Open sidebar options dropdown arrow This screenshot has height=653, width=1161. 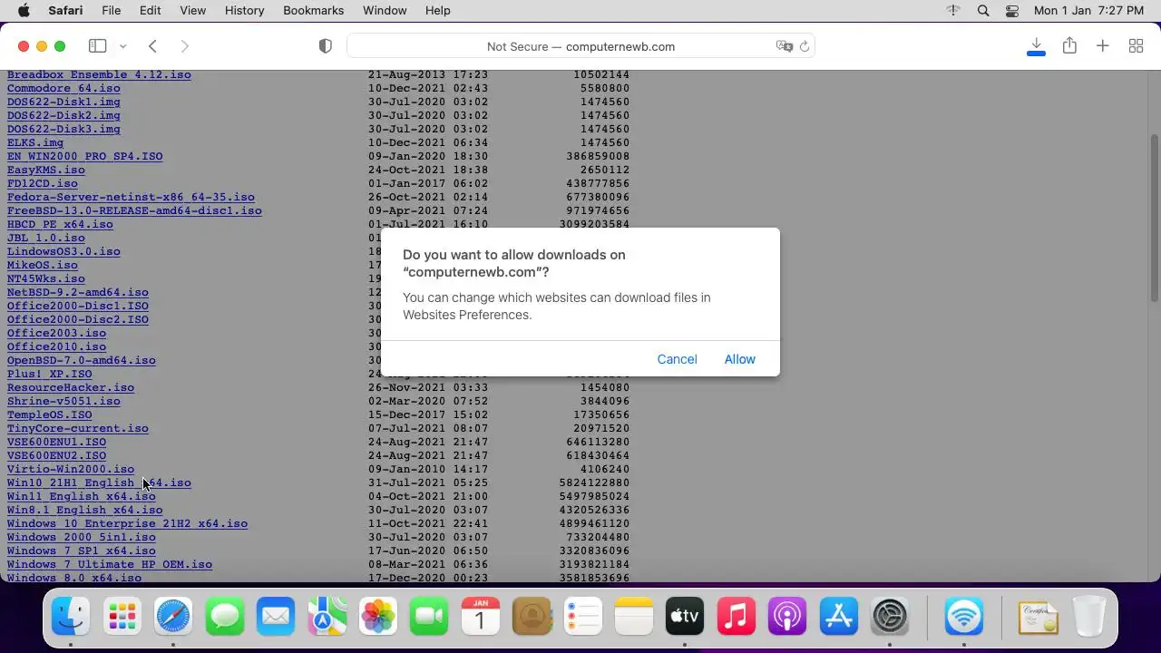click(x=122, y=46)
